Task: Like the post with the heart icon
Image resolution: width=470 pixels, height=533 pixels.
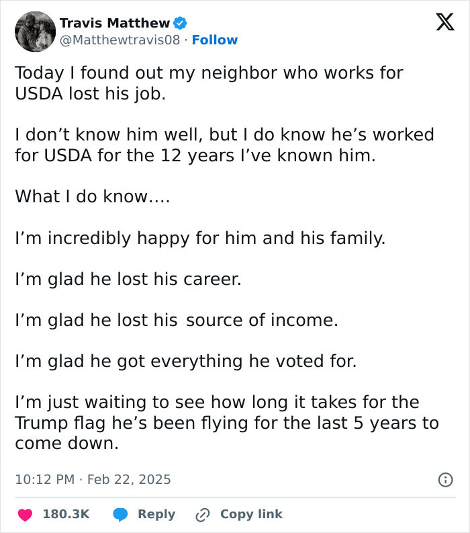Action: 26,514
